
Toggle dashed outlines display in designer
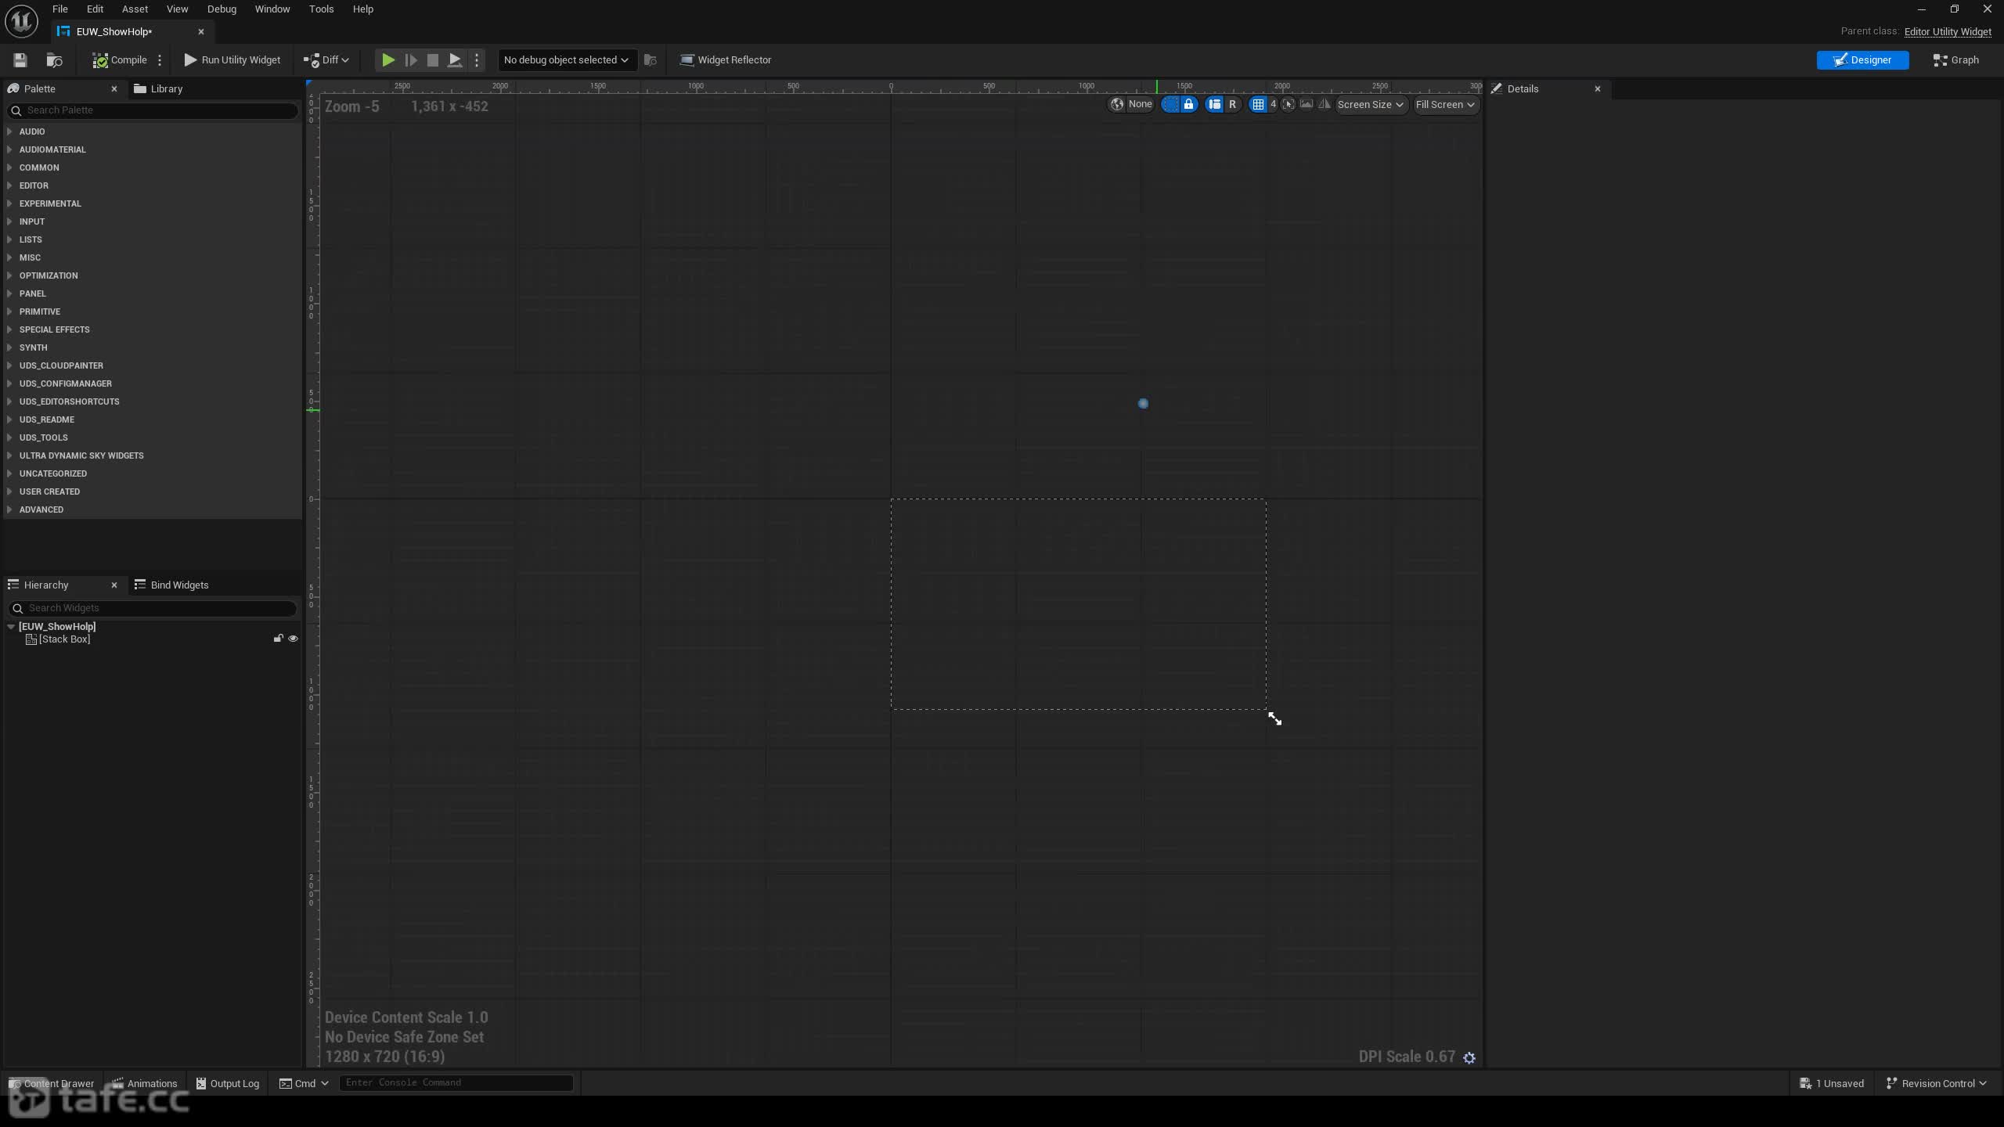(x=1170, y=104)
